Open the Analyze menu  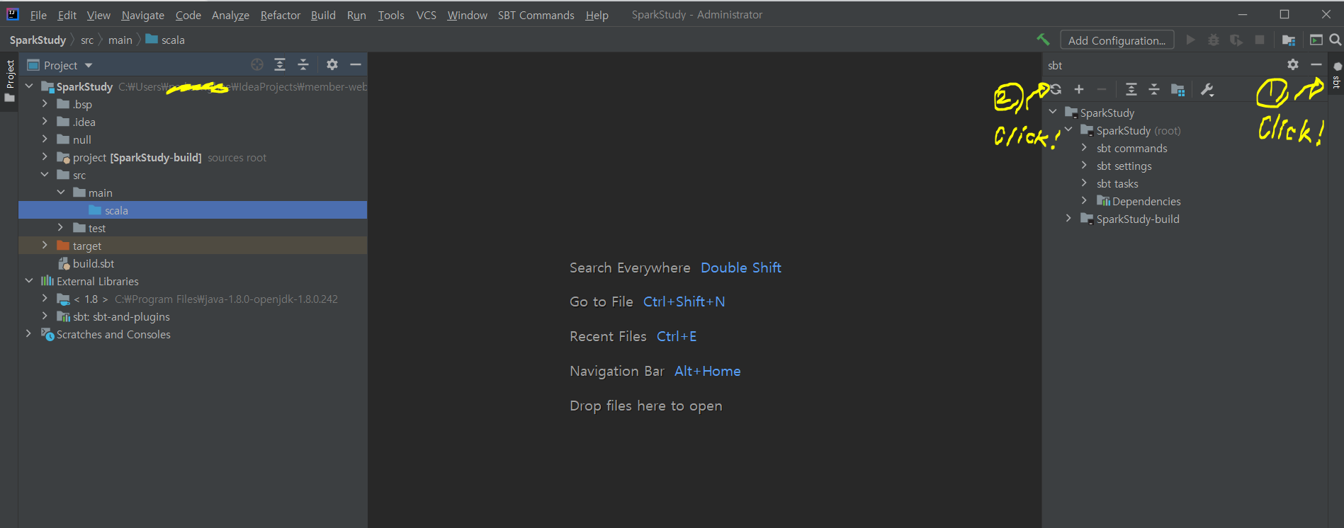(230, 15)
